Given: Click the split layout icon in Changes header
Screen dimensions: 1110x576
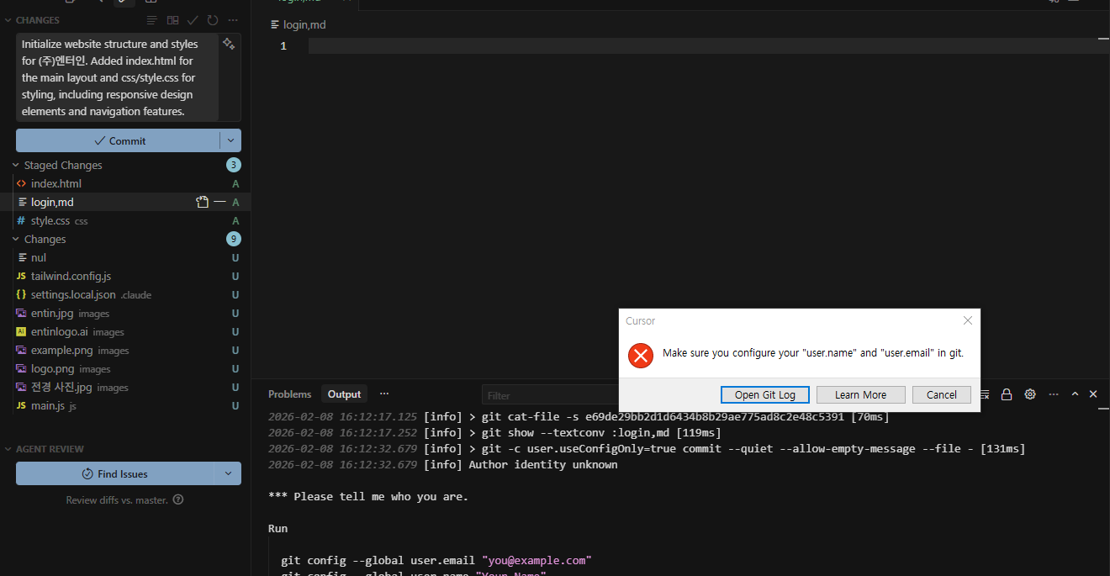Looking at the screenshot, I should pos(172,20).
